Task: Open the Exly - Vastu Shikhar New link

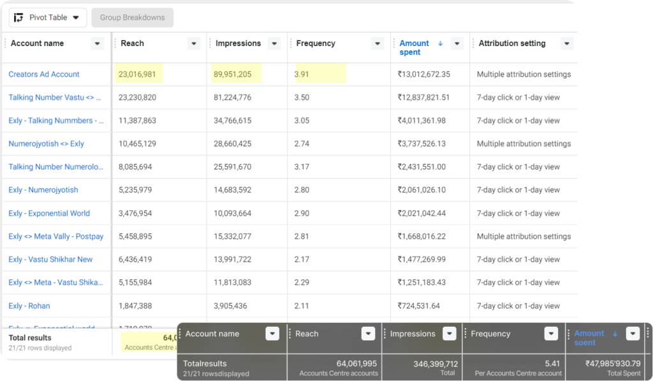Action: pyautogui.click(x=50, y=259)
